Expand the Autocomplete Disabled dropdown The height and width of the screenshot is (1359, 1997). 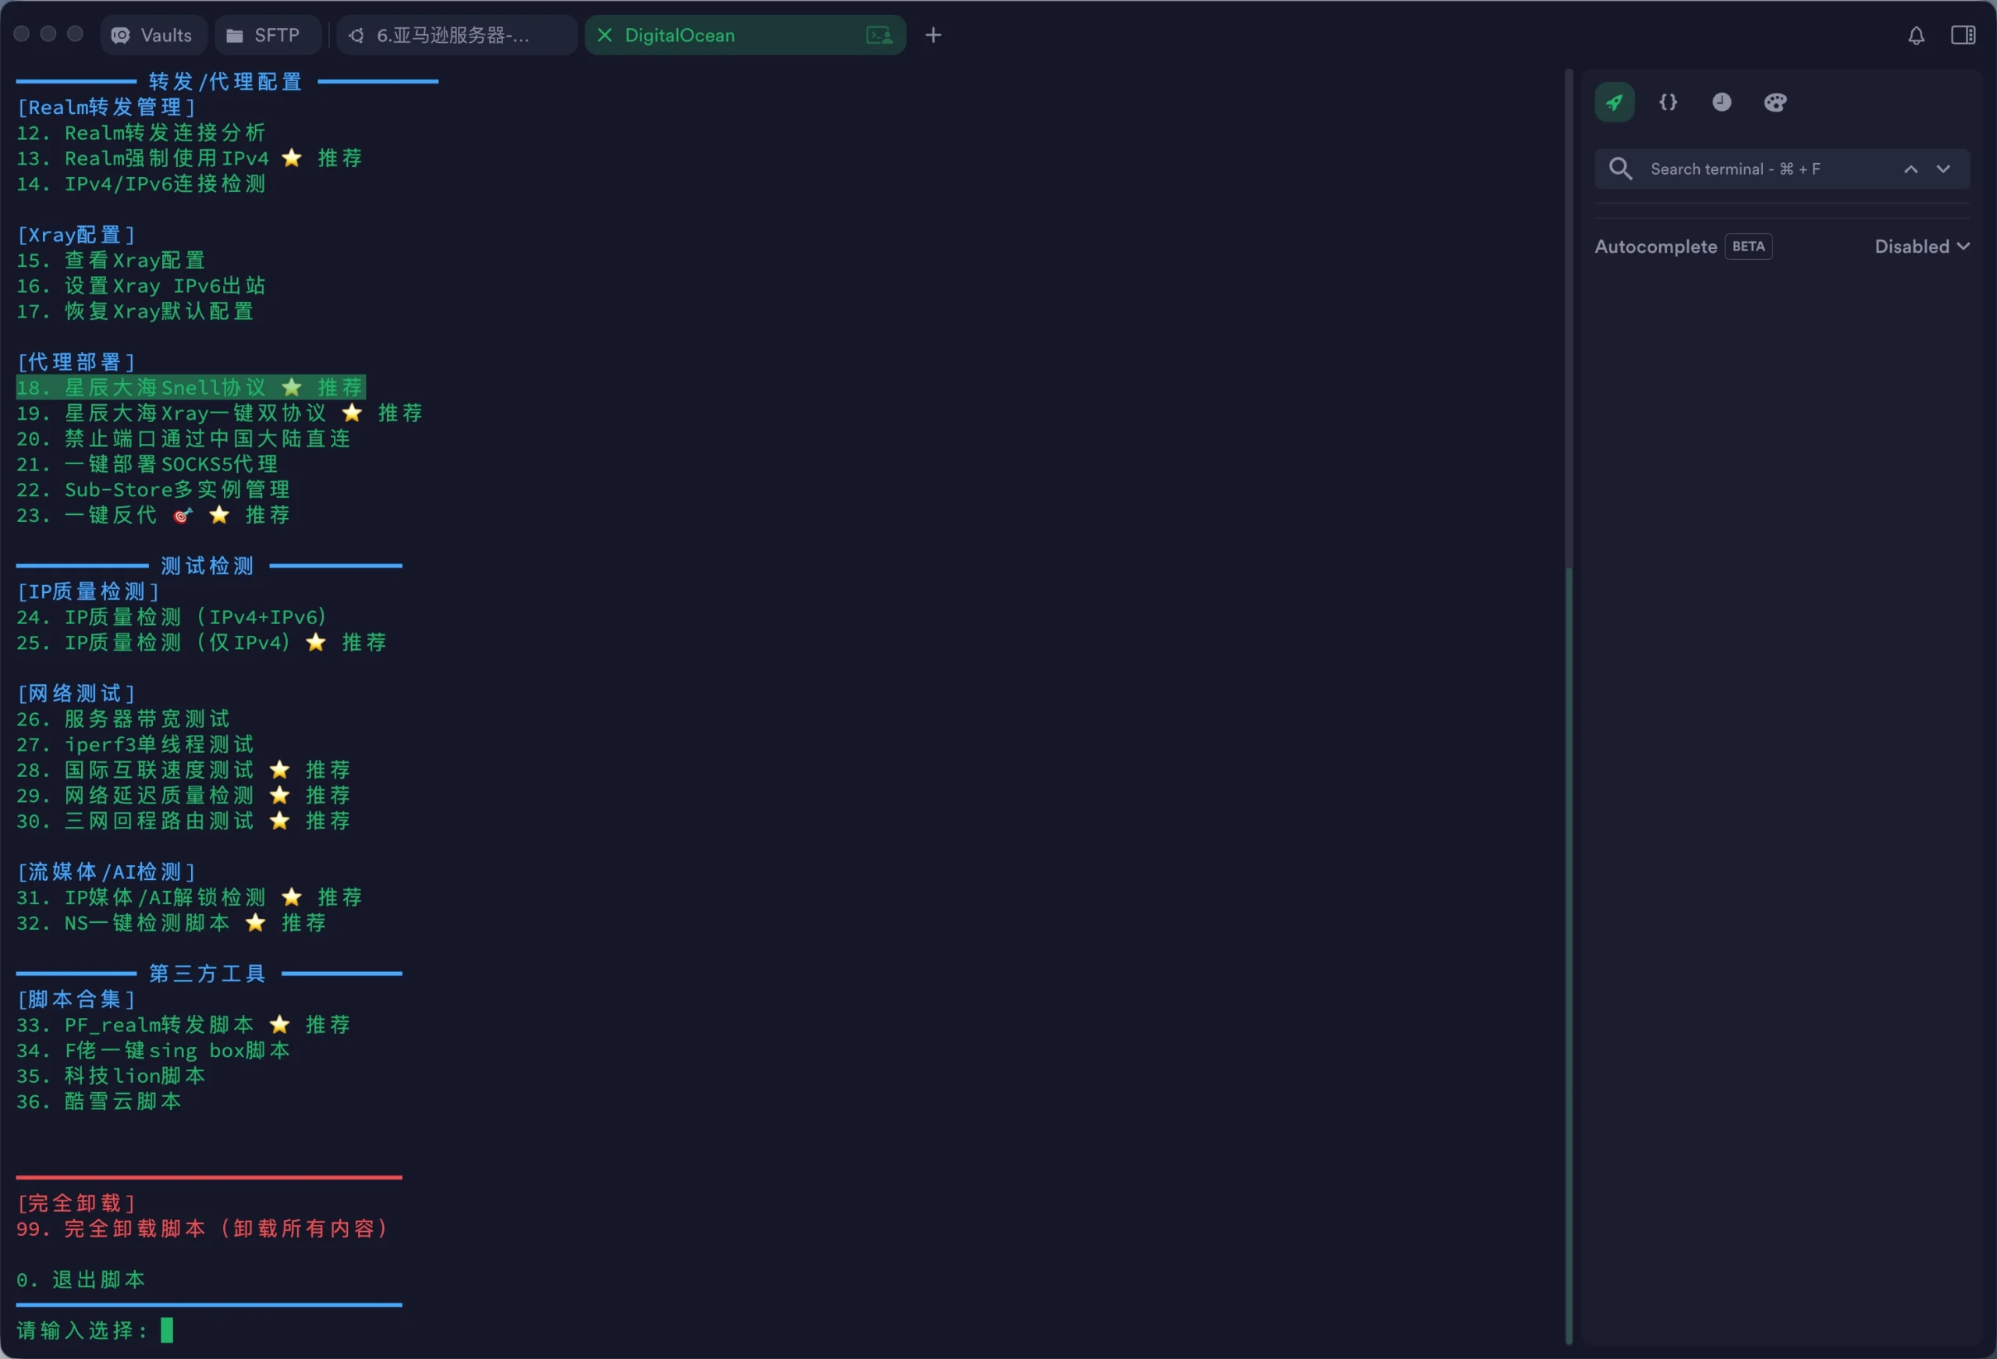(1921, 247)
